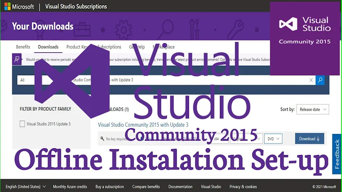Open Visual Studio Community 2015 with Update 3 link

pyautogui.click(x=143, y=125)
